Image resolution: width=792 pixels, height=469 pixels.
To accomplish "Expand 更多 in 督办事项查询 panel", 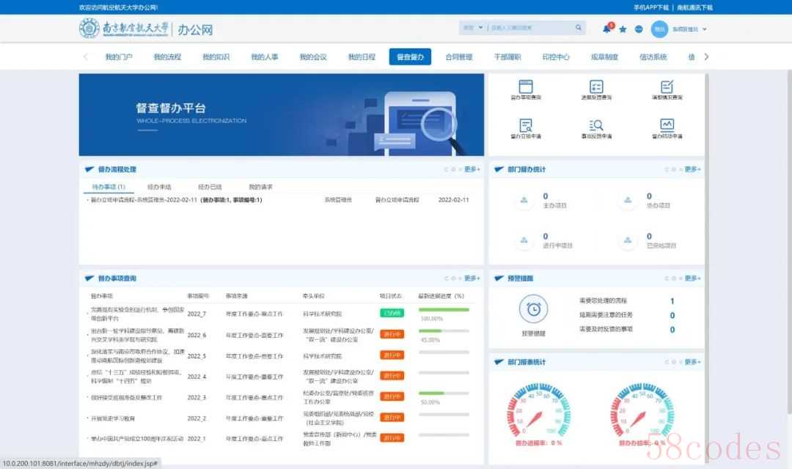I will pos(472,278).
